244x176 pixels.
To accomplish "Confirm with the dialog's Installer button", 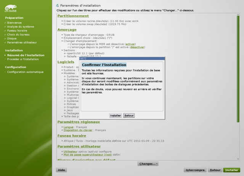I will click(115, 115).
